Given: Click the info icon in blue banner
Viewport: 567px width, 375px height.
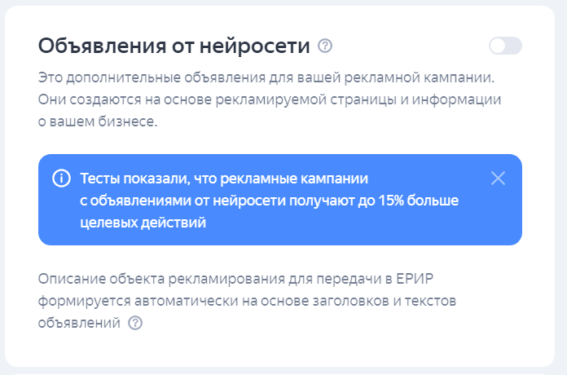Looking at the screenshot, I should (x=61, y=179).
